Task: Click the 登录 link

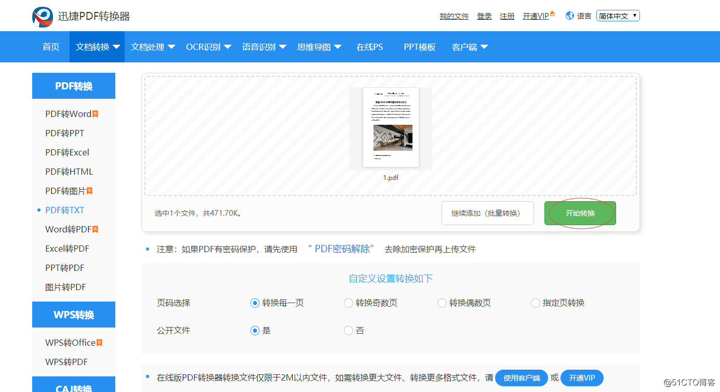Action: tap(484, 16)
